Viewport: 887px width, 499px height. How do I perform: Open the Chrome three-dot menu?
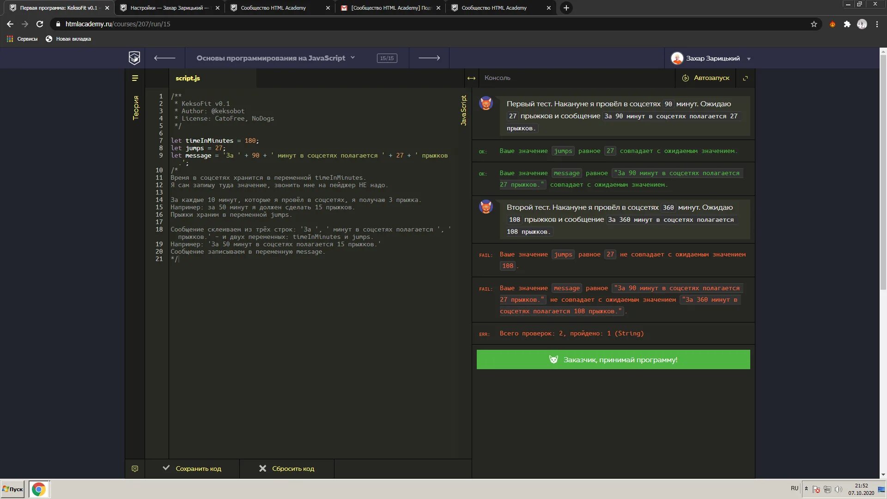pyautogui.click(x=877, y=24)
